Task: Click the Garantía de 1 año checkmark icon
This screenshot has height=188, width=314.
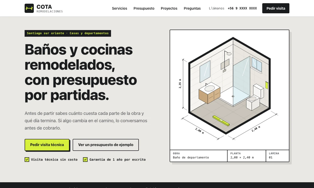Action: click(x=85, y=160)
